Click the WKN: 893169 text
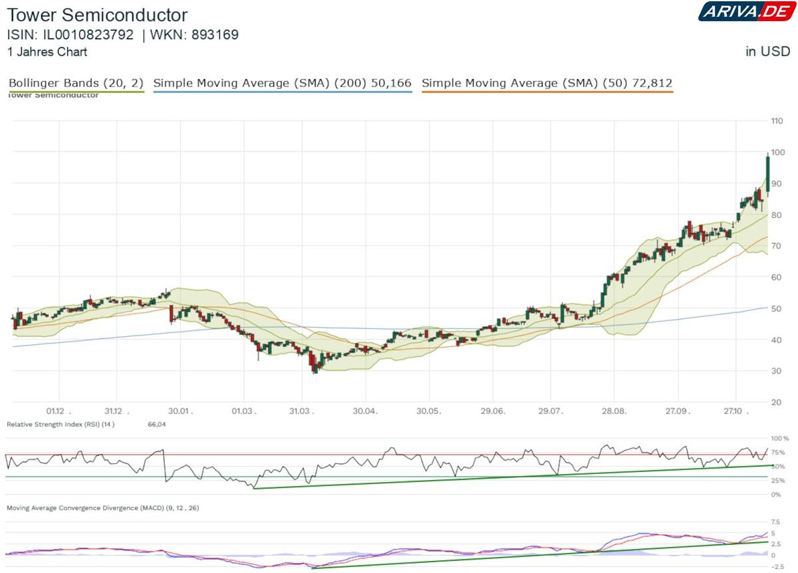The height and width of the screenshot is (573, 798). pyautogui.click(x=196, y=35)
